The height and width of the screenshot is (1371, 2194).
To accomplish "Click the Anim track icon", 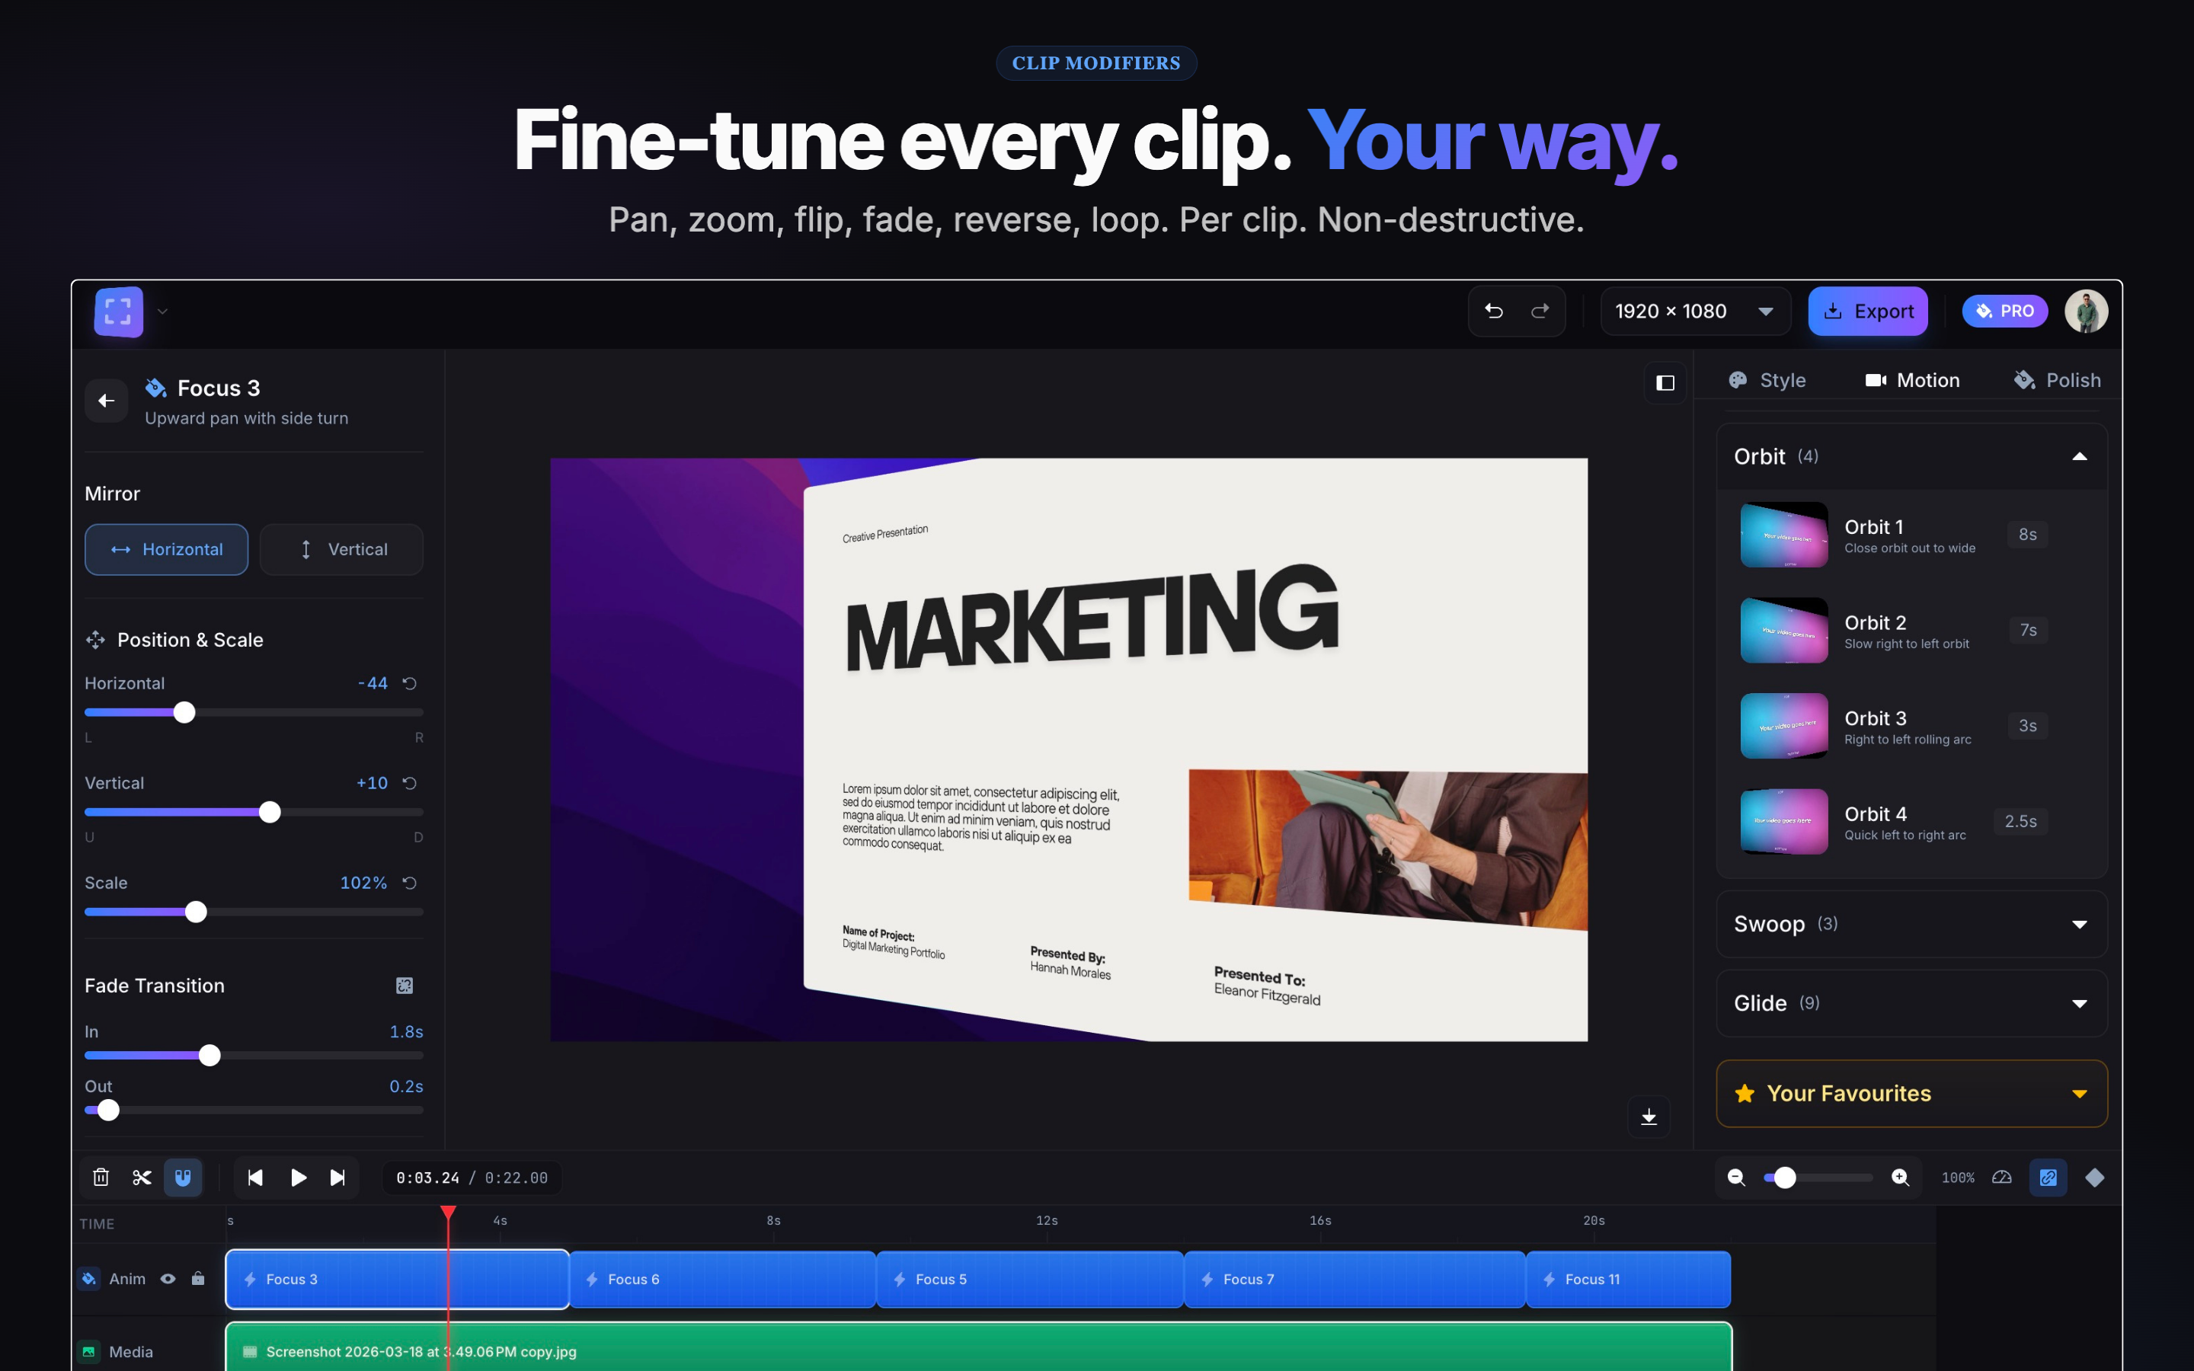I will pyautogui.click(x=89, y=1279).
